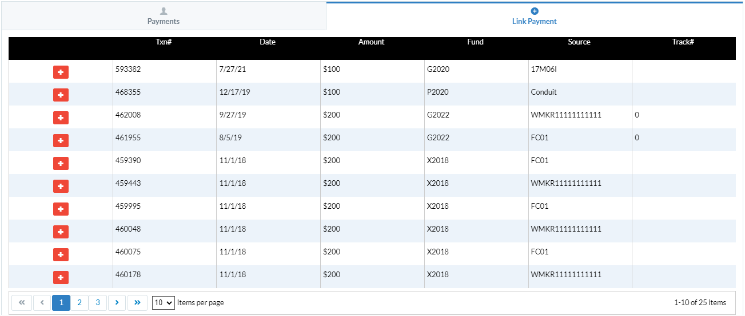Link transaction 460075 using plus icon

click(x=61, y=254)
